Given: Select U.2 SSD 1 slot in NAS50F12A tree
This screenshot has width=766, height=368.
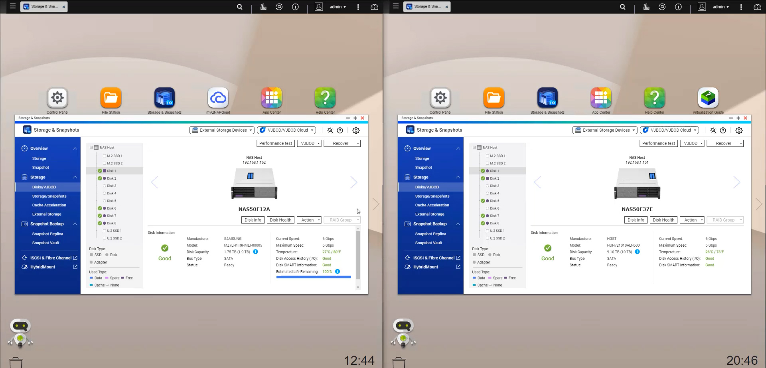Looking at the screenshot, I should pyautogui.click(x=114, y=231).
